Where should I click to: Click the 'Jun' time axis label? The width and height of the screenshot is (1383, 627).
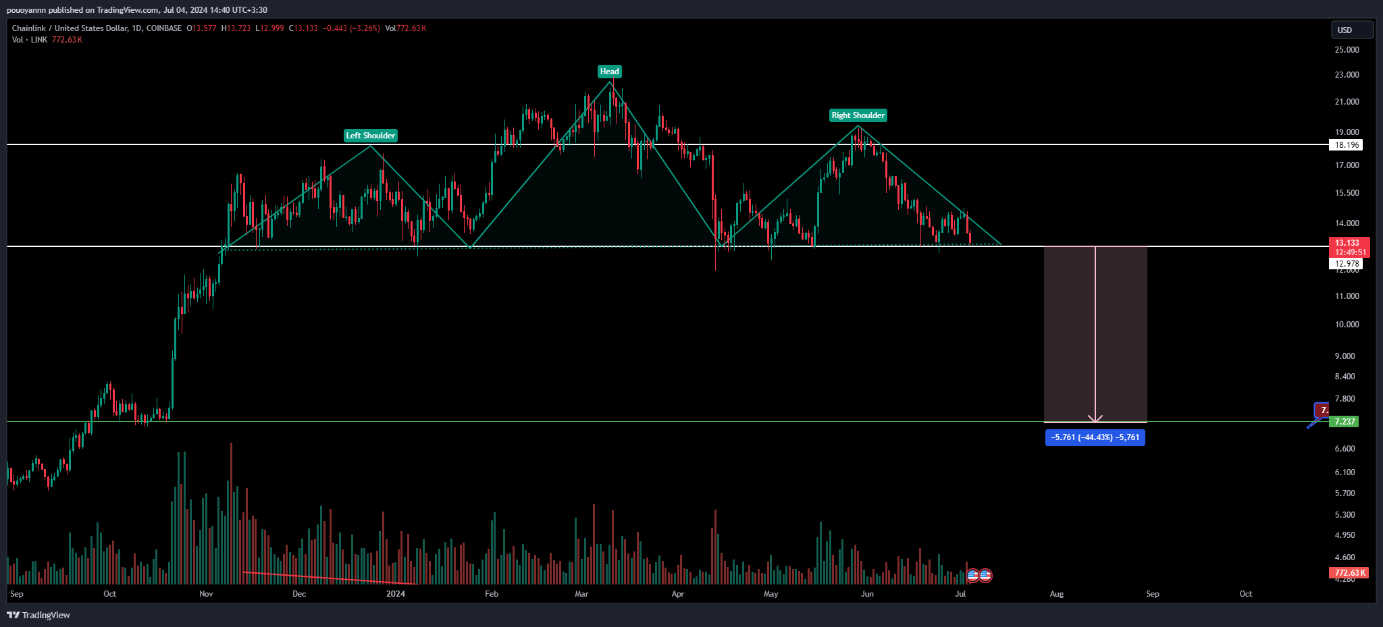point(867,594)
